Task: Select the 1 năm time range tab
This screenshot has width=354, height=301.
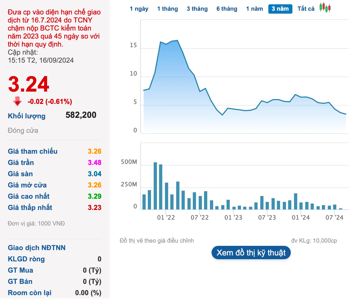Action: click(255, 9)
